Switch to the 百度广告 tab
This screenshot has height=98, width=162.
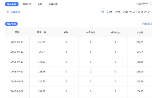pos(27,4)
